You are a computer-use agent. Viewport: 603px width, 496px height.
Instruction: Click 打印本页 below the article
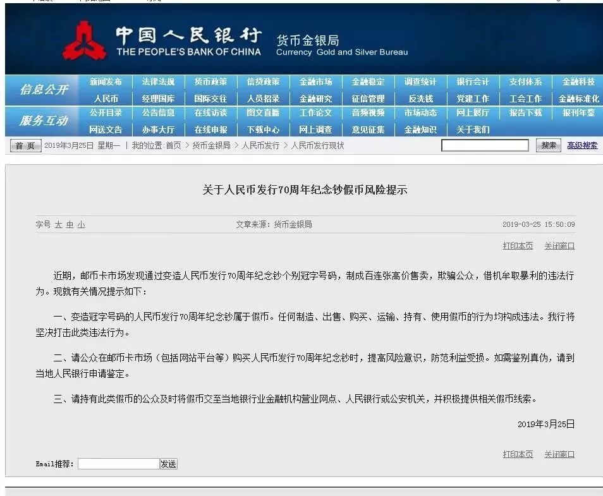pyautogui.click(x=518, y=454)
